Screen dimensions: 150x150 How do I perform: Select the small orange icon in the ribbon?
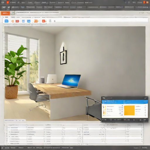point(13,21)
